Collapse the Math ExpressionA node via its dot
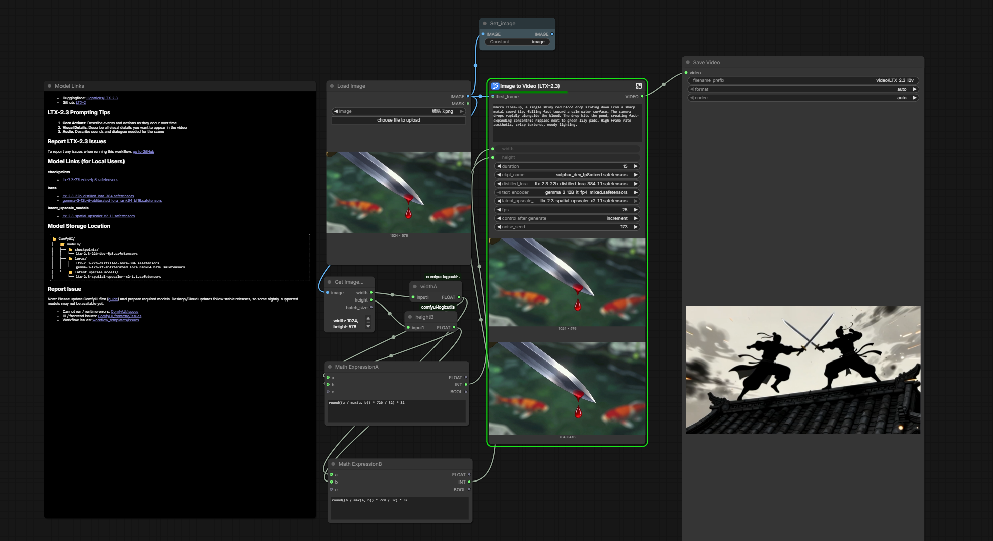Screen dimensions: 993x541 coord(330,367)
